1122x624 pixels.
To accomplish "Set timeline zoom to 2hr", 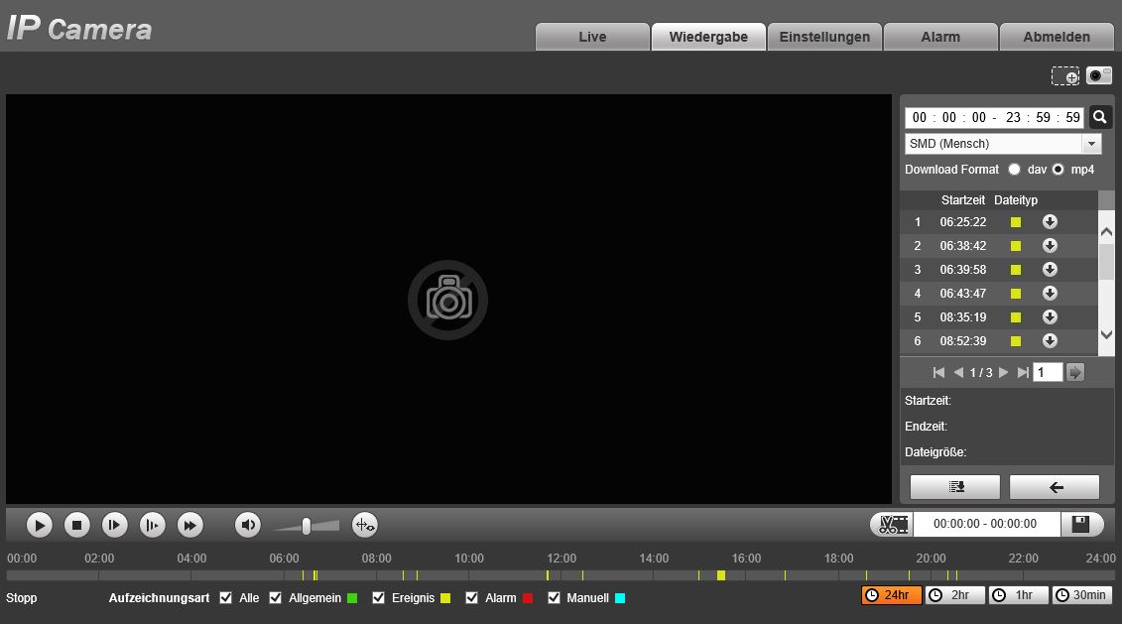I will (954, 595).
